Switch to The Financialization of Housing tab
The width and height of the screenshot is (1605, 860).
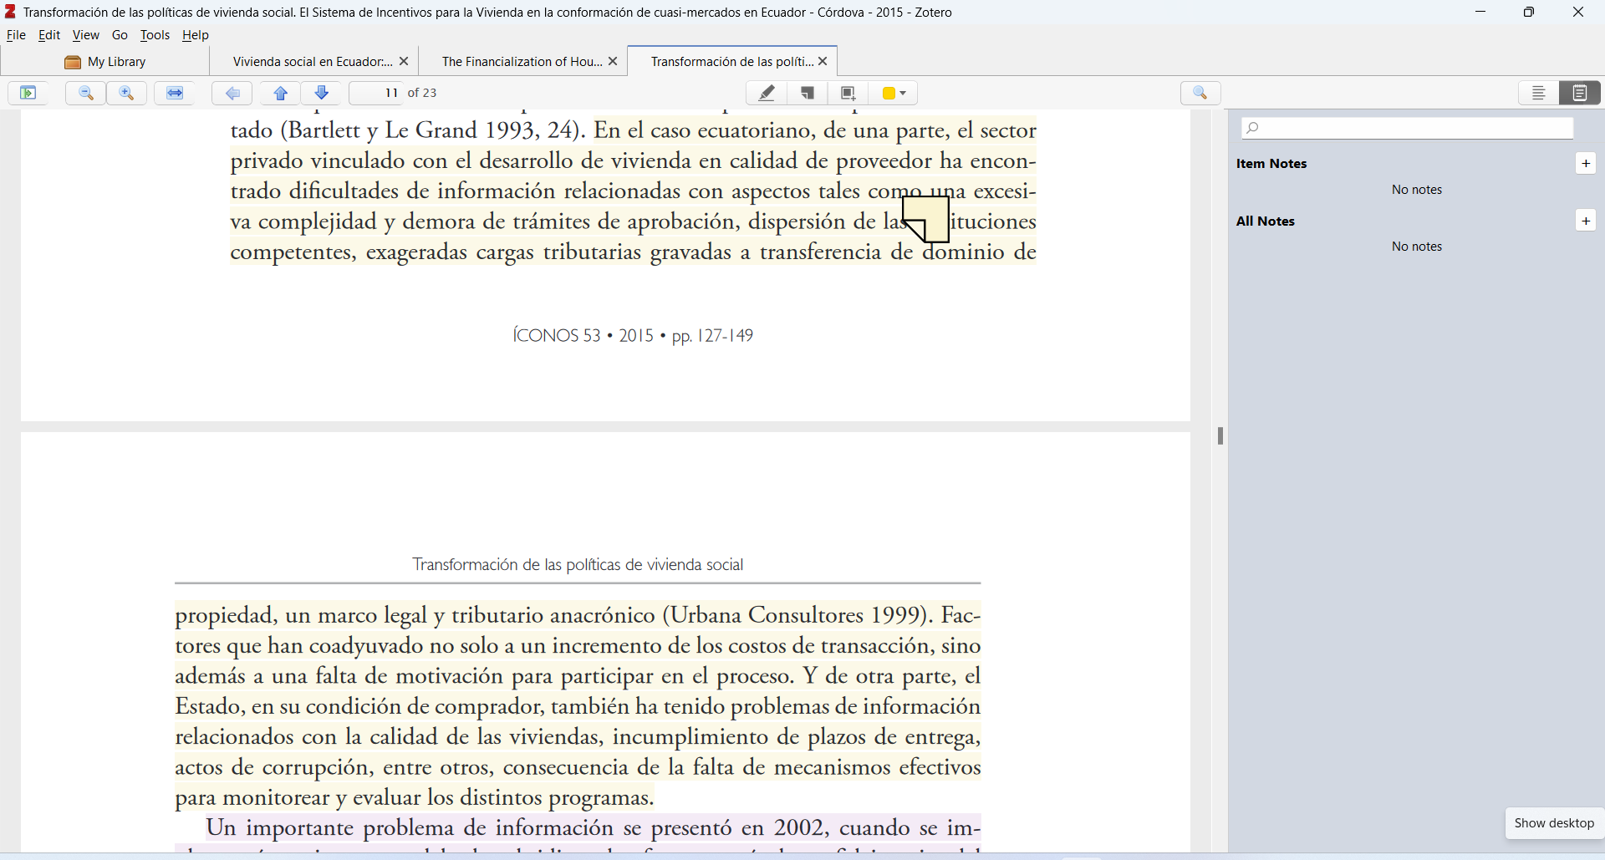522,62
